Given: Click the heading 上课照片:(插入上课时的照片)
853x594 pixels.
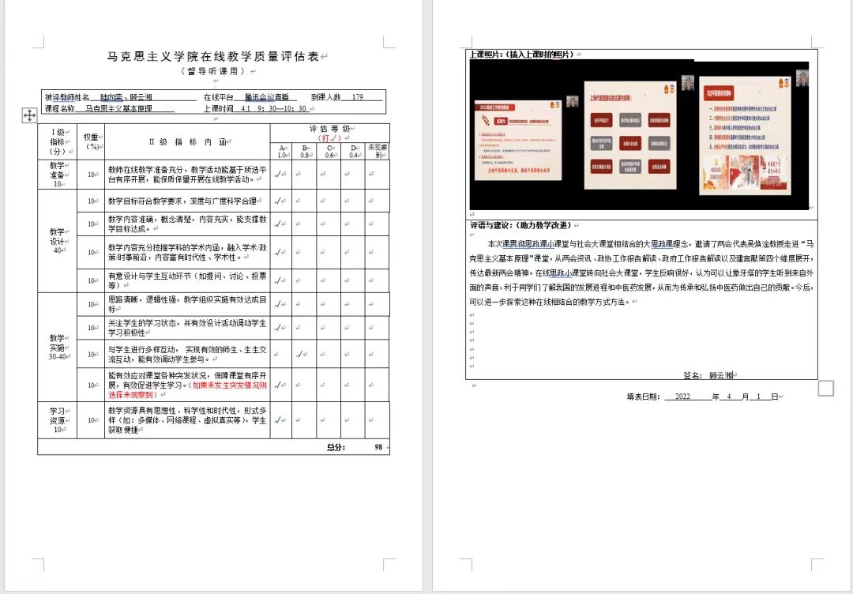Looking at the screenshot, I should [x=522, y=55].
